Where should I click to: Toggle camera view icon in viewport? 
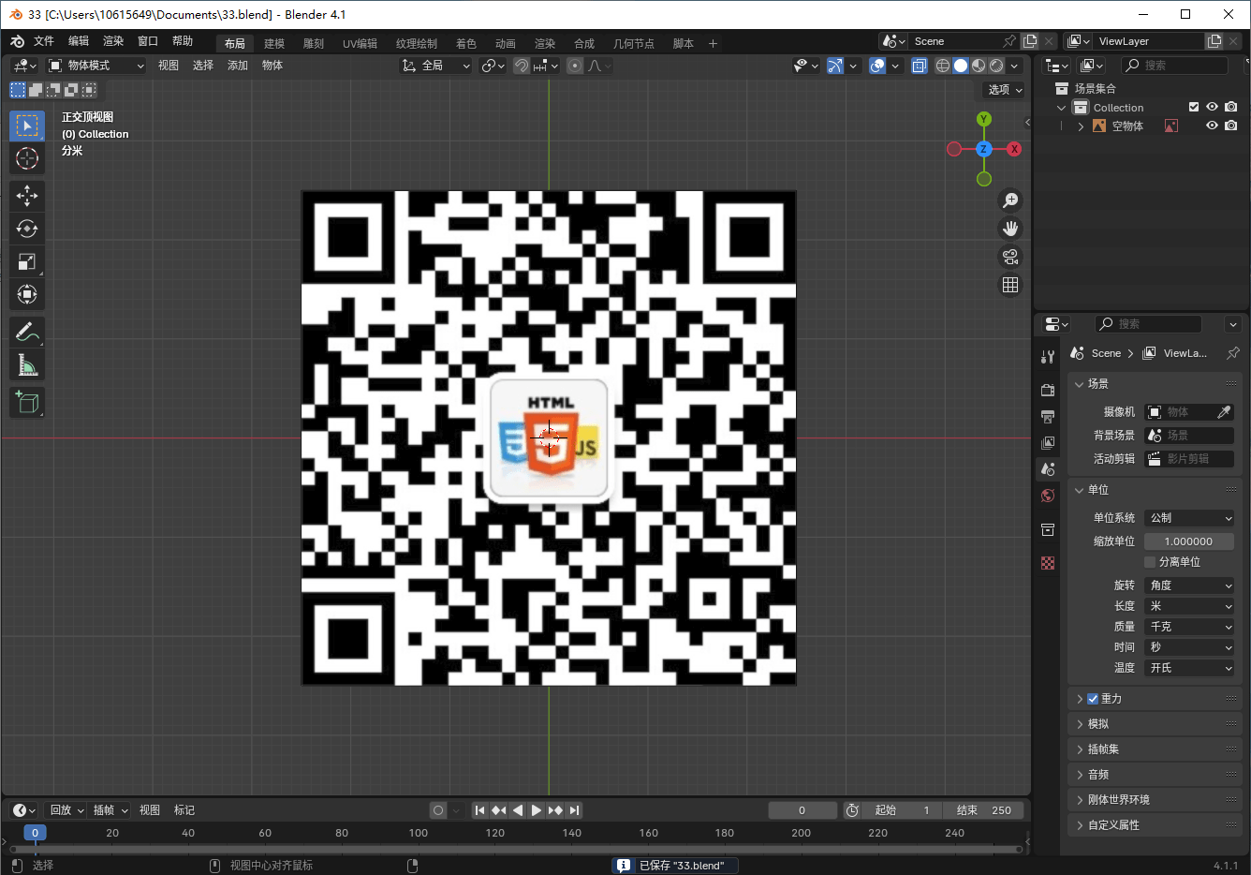point(1010,257)
